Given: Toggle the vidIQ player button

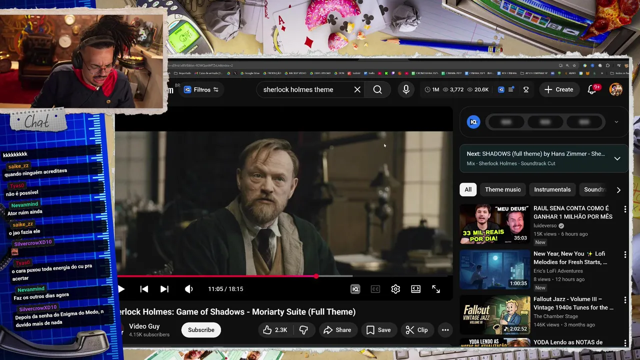Looking at the screenshot, I should [x=355, y=289].
